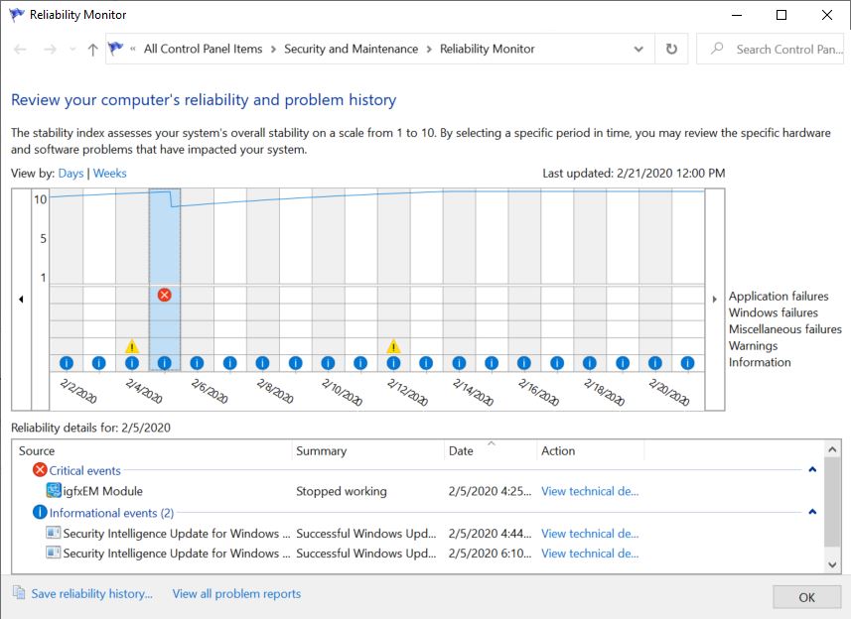Go up one level with Up arrow
This screenshot has height=619, width=851.
coord(92,50)
